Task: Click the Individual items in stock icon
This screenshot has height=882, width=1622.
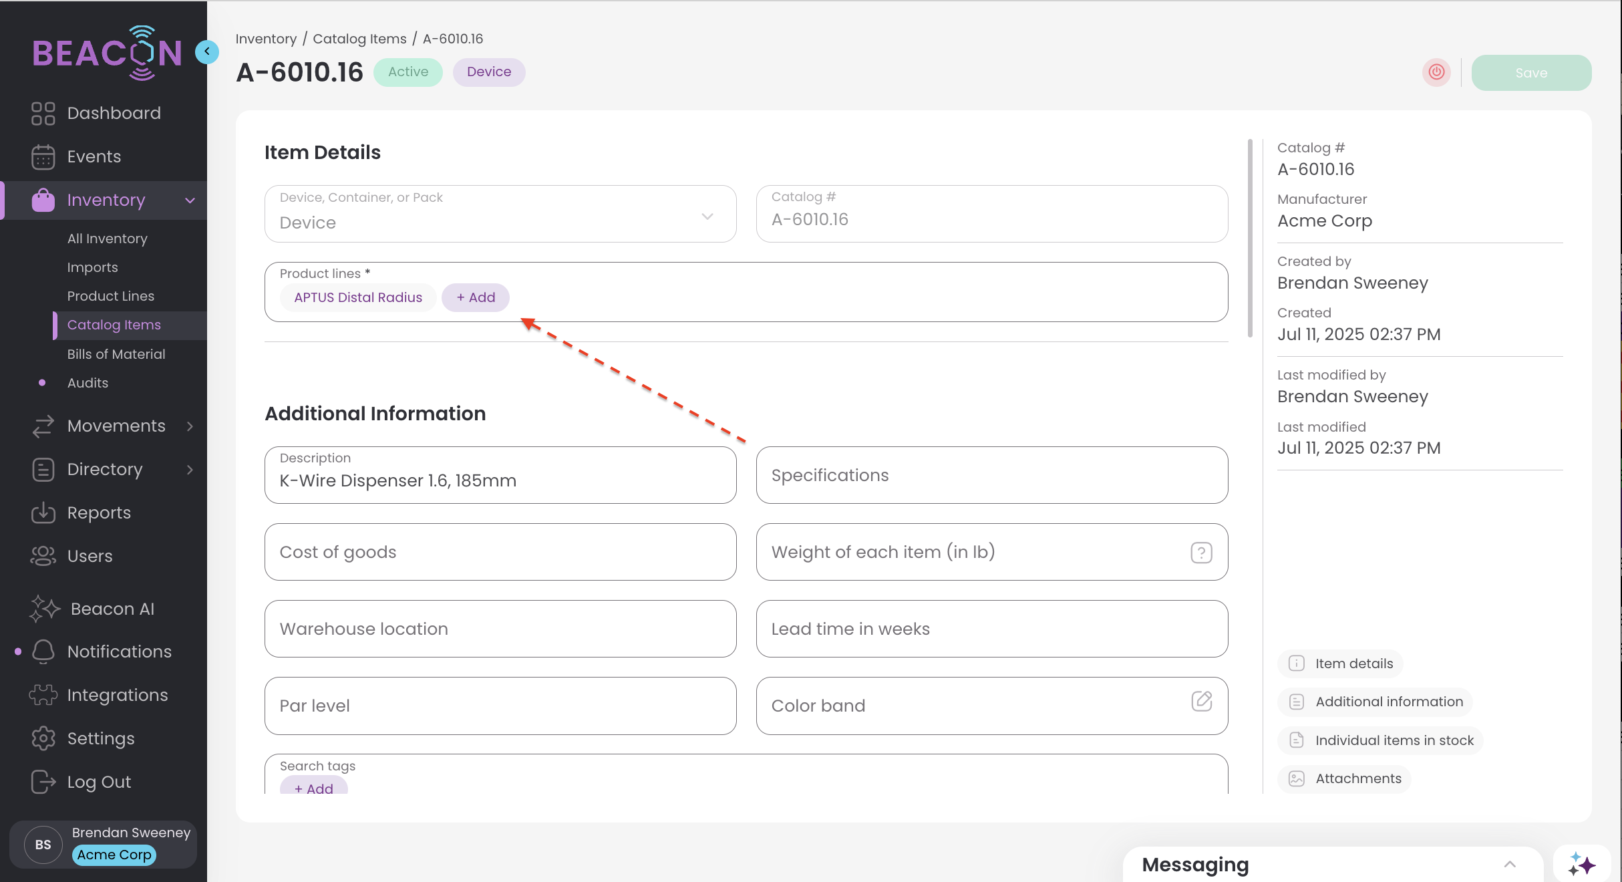Action: click(1296, 740)
